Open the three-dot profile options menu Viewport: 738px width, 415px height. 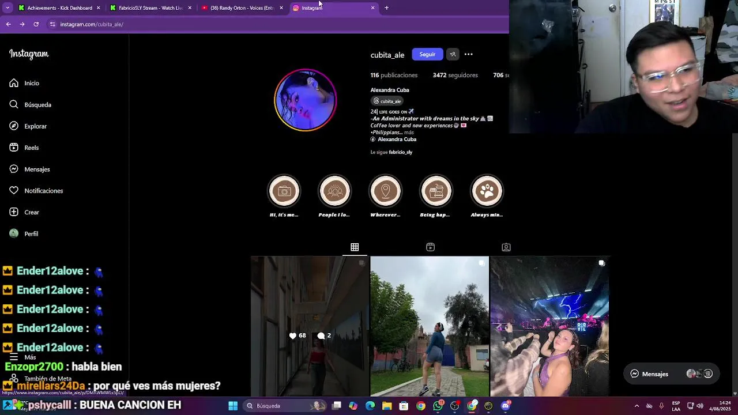[x=469, y=54]
